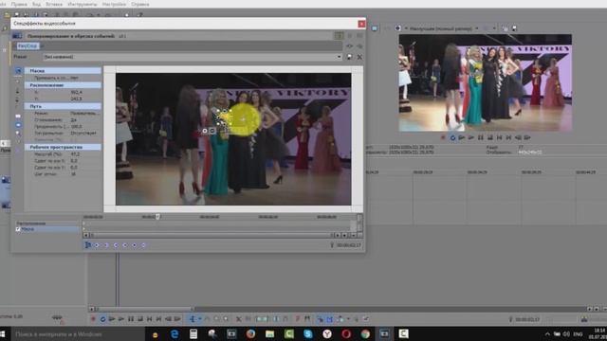
Task: Click the volume icon in system tray
Action: 566,334
